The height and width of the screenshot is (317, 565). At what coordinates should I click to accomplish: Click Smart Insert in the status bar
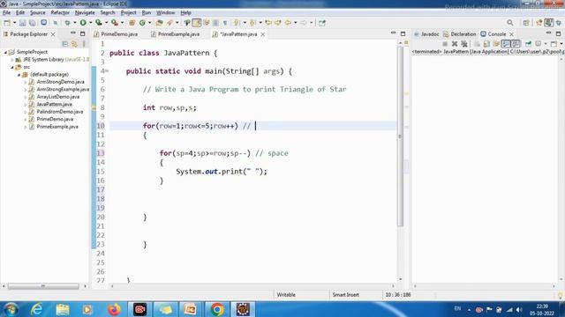pos(345,295)
